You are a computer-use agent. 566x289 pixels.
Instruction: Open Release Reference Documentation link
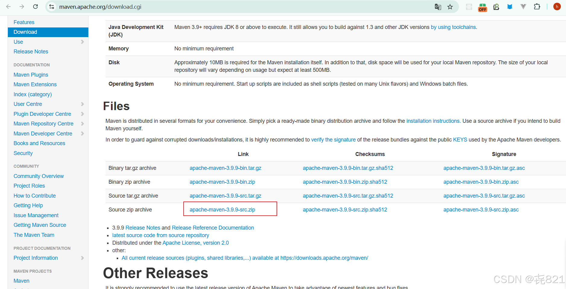(x=213, y=228)
